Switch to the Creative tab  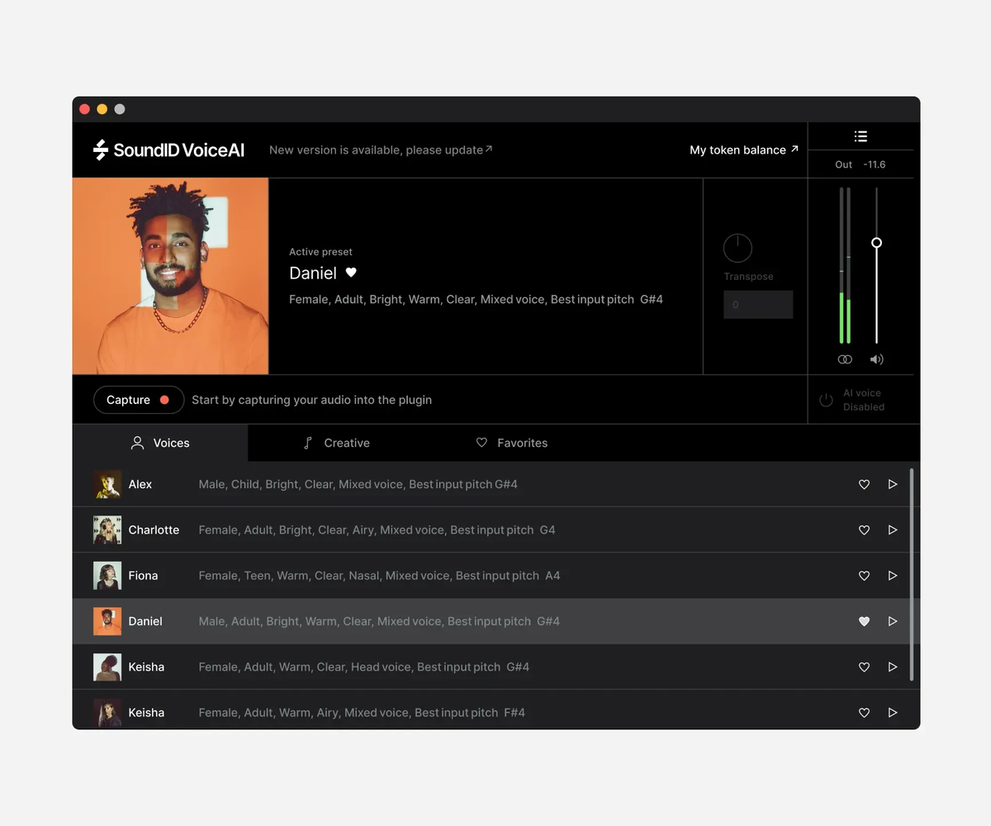click(336, 443)
